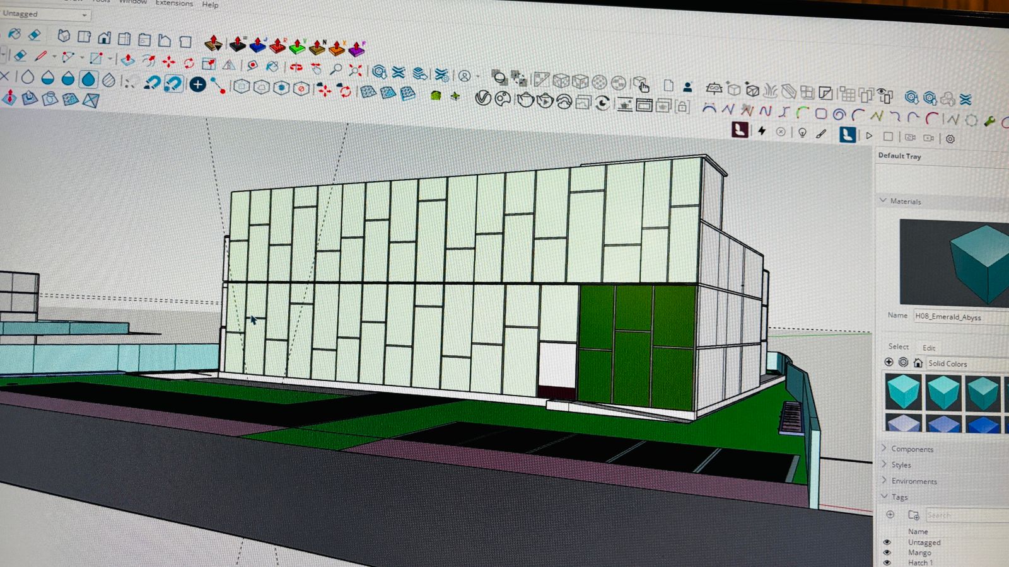Screen dimensions: 1009x567
Task: Select the red pencil Line tool
Action: coord(41,57)
